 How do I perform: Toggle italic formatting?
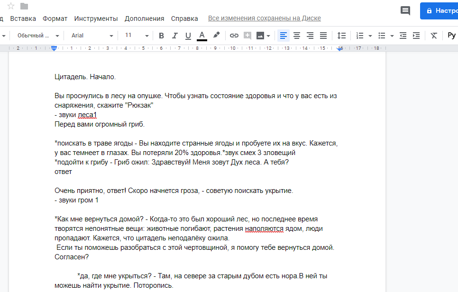click(x=174, y=36)
